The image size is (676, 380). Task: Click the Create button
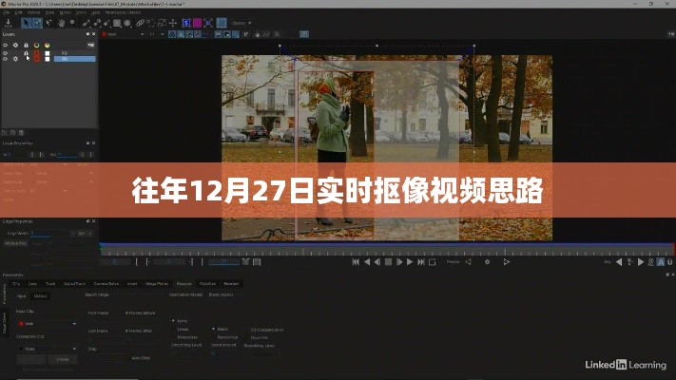(64, 359)
